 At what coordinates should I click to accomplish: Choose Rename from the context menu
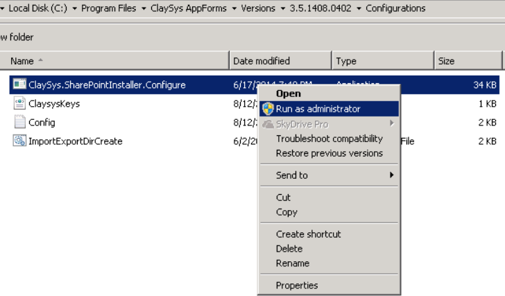(329, 263)
